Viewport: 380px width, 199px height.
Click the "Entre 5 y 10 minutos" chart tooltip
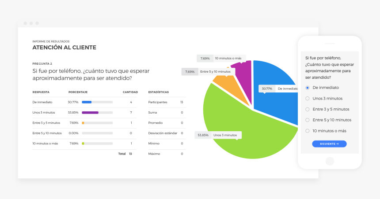pyautogui.click(x=208, y=72)
